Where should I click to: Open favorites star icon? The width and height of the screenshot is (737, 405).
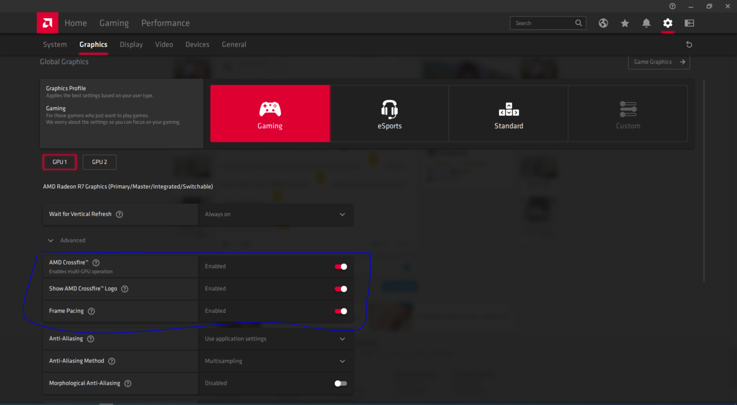tap(625, 23)
